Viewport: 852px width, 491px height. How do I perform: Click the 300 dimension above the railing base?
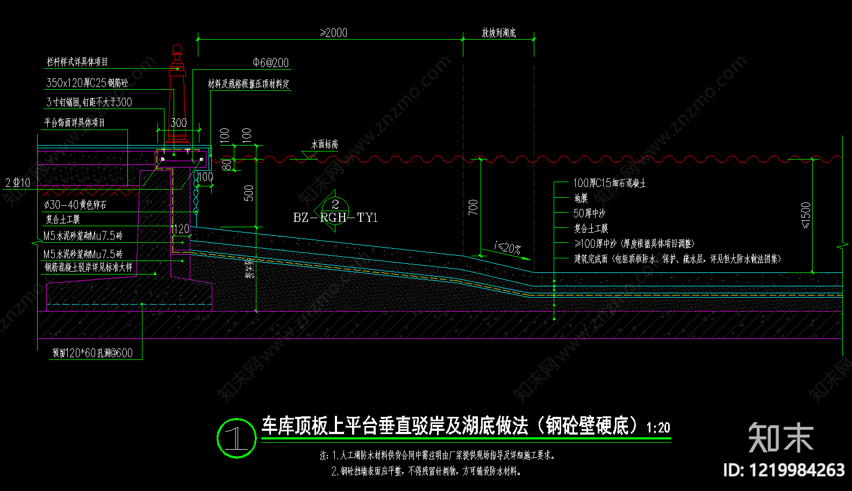point(178,122)
